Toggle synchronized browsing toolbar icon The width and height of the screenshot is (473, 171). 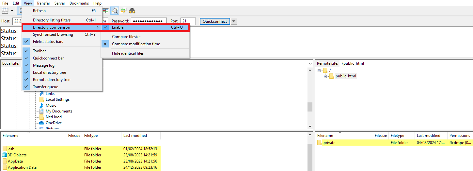pyautogui.click(x=123, y=11)
